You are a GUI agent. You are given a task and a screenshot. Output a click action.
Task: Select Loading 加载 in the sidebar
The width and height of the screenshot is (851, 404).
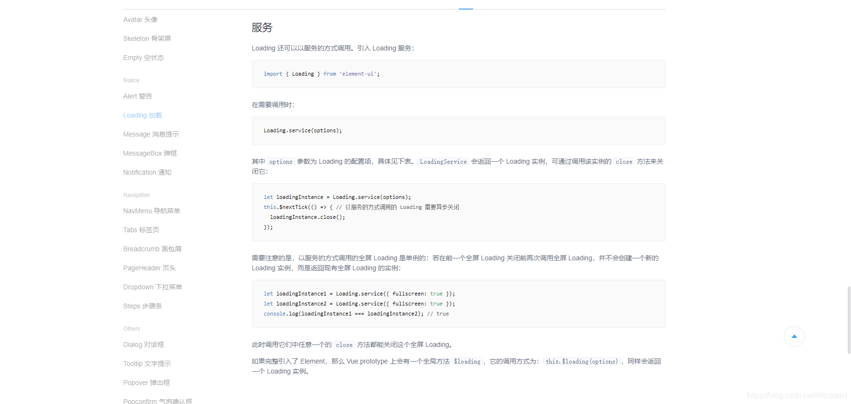pos(143,115)
